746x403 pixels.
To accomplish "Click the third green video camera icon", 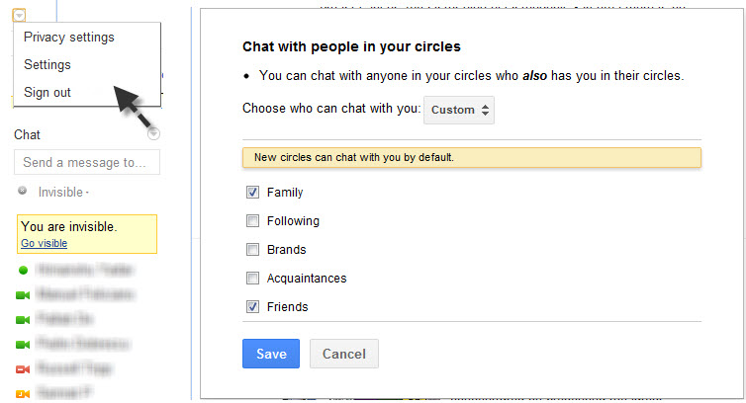I will pos(23,345).
